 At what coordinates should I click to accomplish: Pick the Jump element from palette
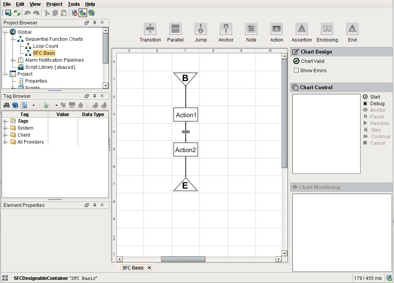point(201,29)
